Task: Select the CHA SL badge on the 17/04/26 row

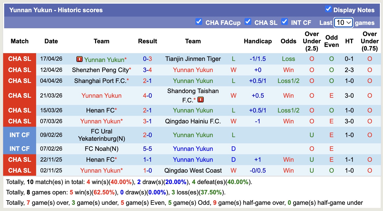Action: point(19,59)
